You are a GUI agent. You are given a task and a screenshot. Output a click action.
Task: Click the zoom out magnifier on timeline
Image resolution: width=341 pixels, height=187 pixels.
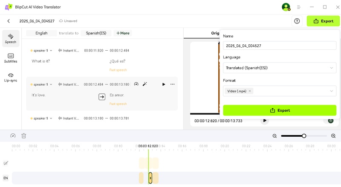275,136
